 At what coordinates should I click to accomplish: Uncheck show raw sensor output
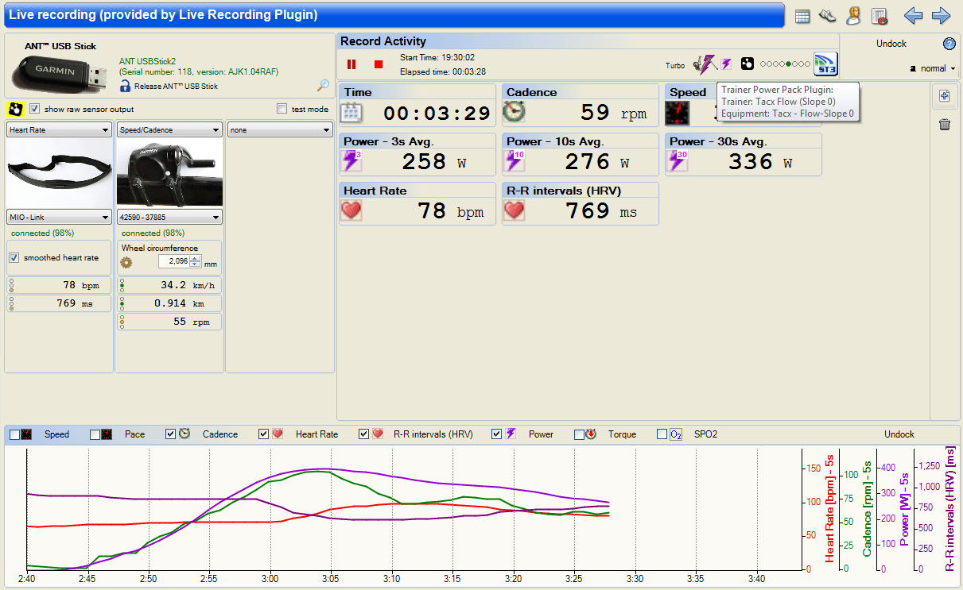tap(34, 109)
